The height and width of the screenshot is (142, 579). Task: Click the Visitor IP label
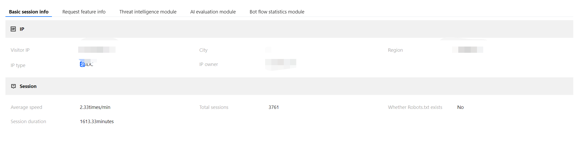(20, 50)
